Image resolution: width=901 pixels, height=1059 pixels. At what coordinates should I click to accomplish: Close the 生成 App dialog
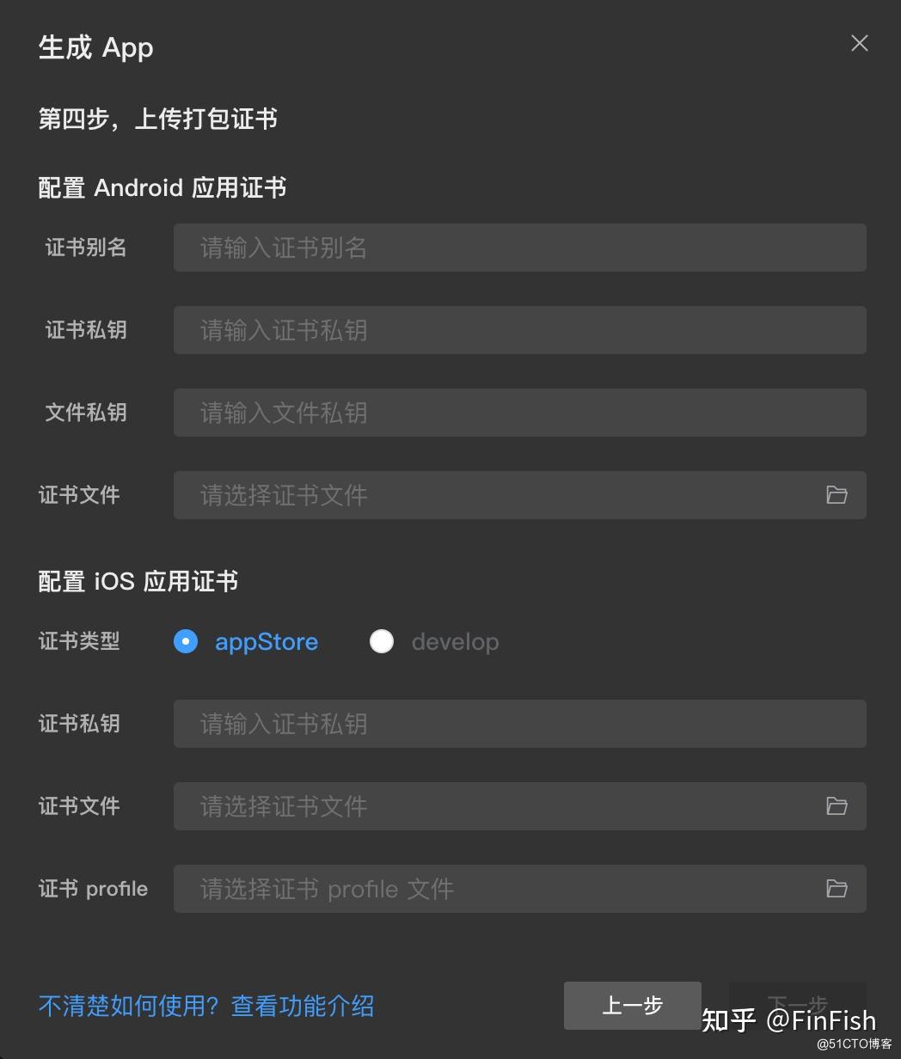(x=859, y=43)
